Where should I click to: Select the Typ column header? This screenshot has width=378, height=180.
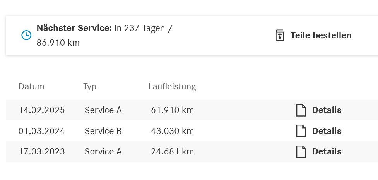click(90, 87)
